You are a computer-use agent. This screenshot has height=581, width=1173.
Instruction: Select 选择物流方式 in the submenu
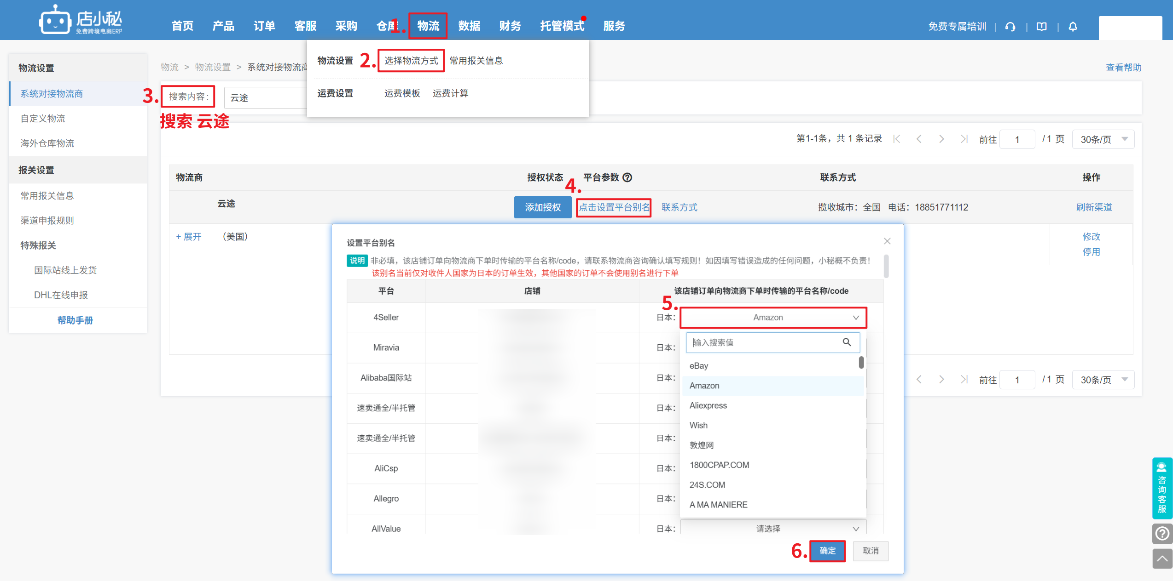point(411,61)
